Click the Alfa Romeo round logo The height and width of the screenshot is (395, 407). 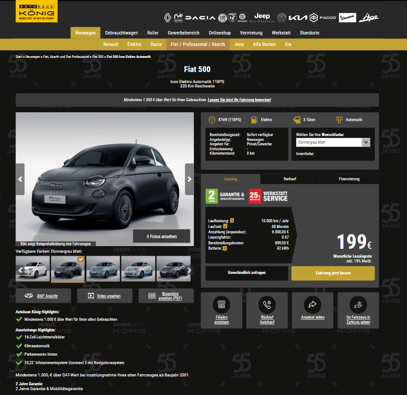(282, 18)
